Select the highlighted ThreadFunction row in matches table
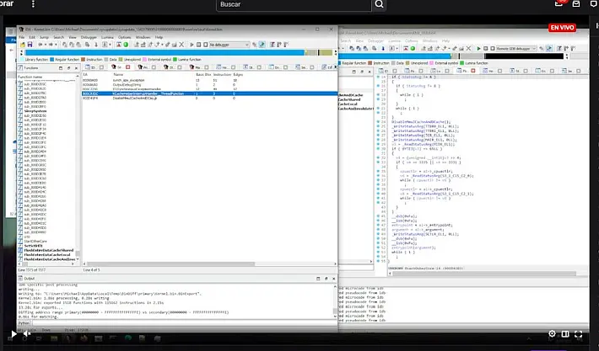 pos(210,93)
